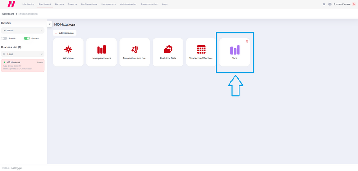Screen dimensions: 358x171
Task: Click the Meteomonitoring breadcrumb
Action: click(x=28, y=14)
